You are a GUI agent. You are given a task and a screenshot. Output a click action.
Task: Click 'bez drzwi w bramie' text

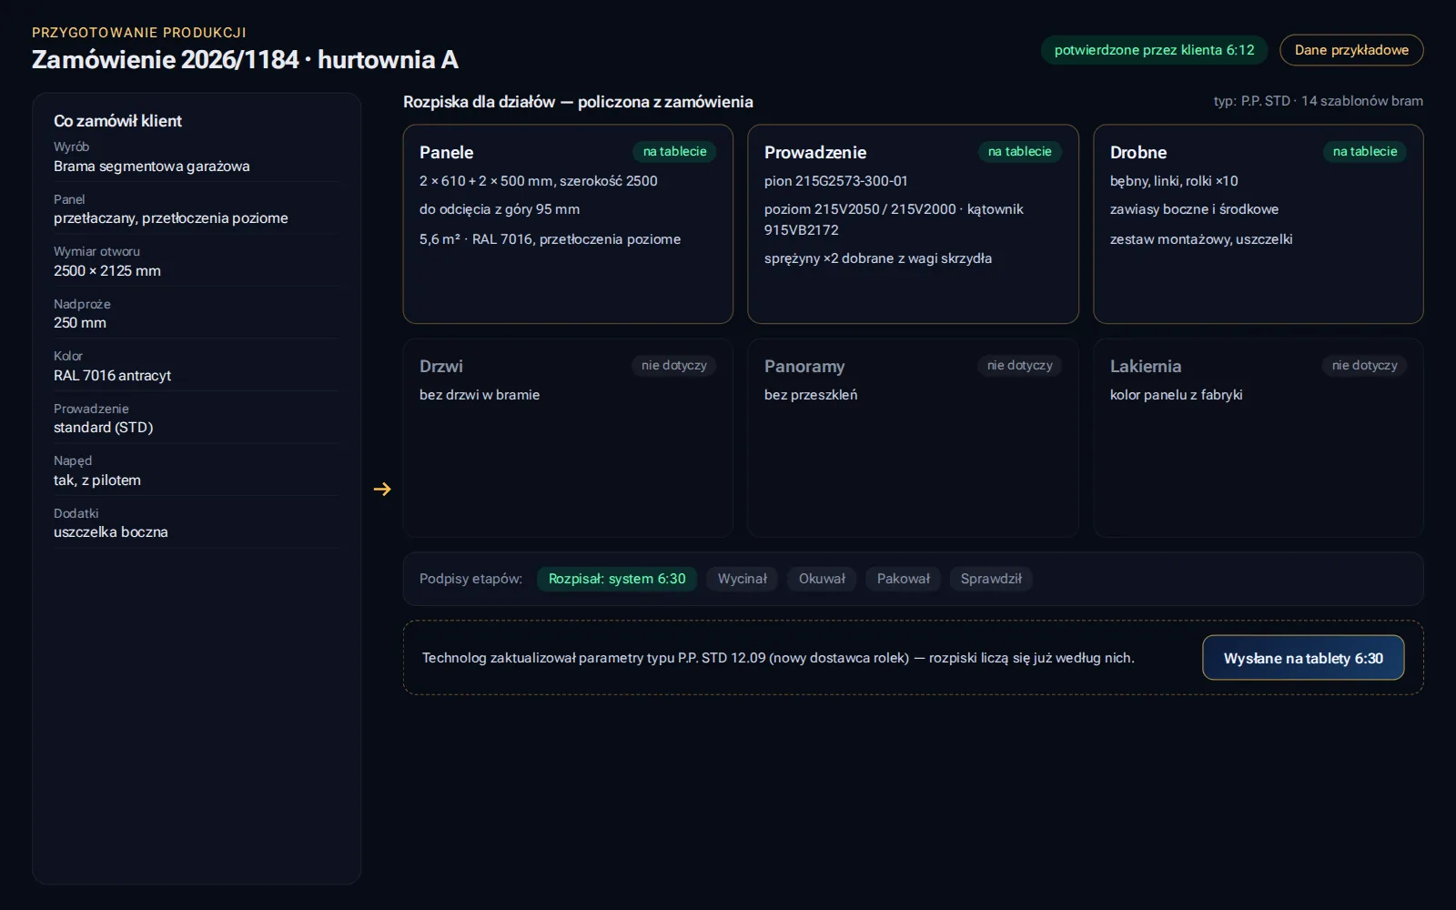pyautogui.click(x=480, y=395)
